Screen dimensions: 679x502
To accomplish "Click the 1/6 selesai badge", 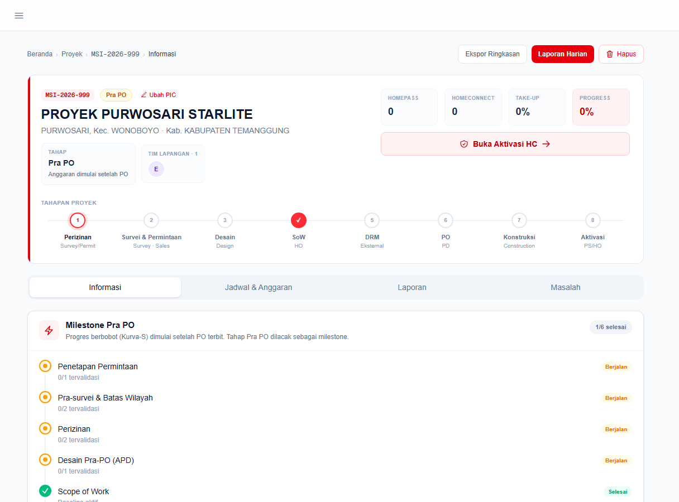I will [x=611, y=327].
